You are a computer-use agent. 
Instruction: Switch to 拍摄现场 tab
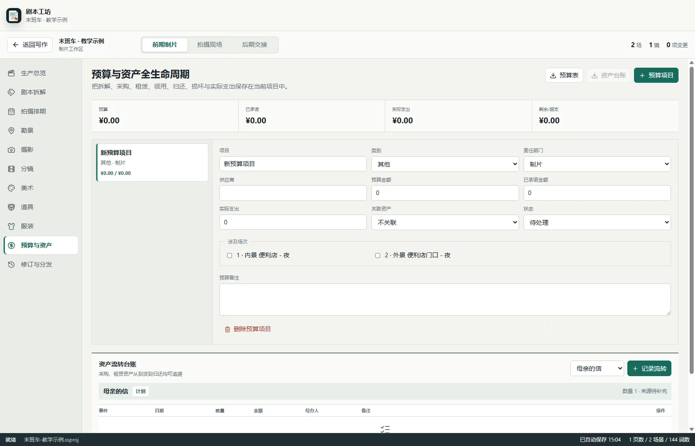tap(210, 45)
